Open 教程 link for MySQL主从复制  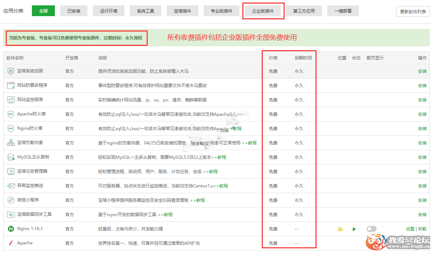[219, 157]
